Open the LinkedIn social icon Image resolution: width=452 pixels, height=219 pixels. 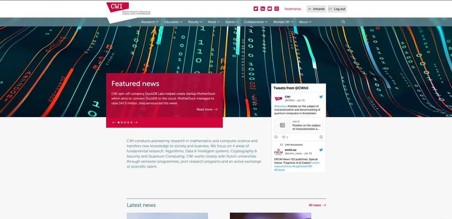262,8
